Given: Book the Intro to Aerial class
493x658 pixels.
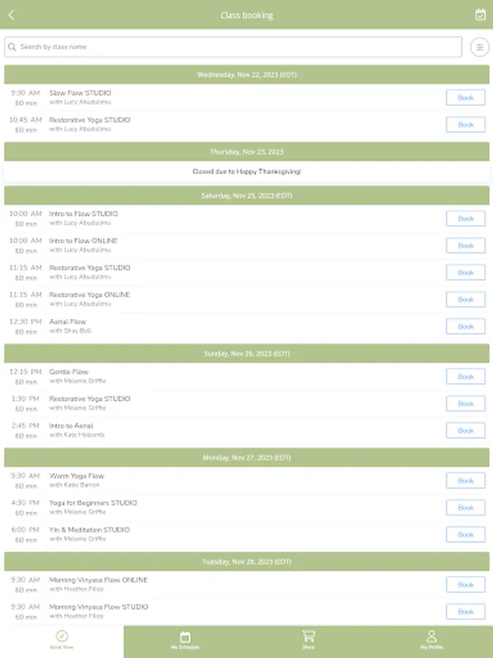Looking at the screenshot, I should (465, 431).
